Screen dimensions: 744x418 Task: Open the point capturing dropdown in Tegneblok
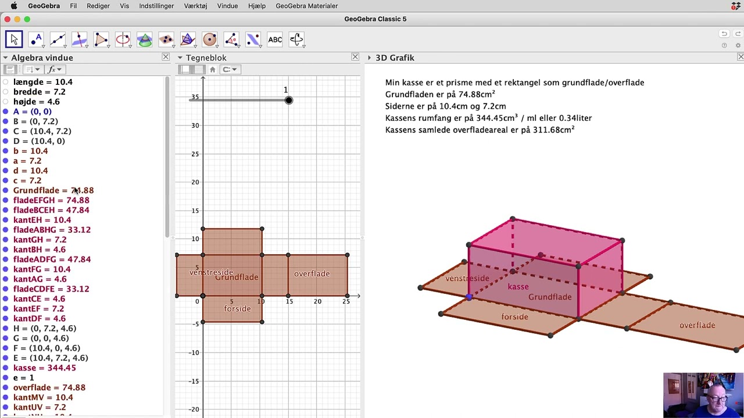pyautogui.click(x=230, y=70)
